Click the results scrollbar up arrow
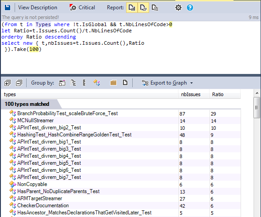261x217 pixels. [257, 93]
